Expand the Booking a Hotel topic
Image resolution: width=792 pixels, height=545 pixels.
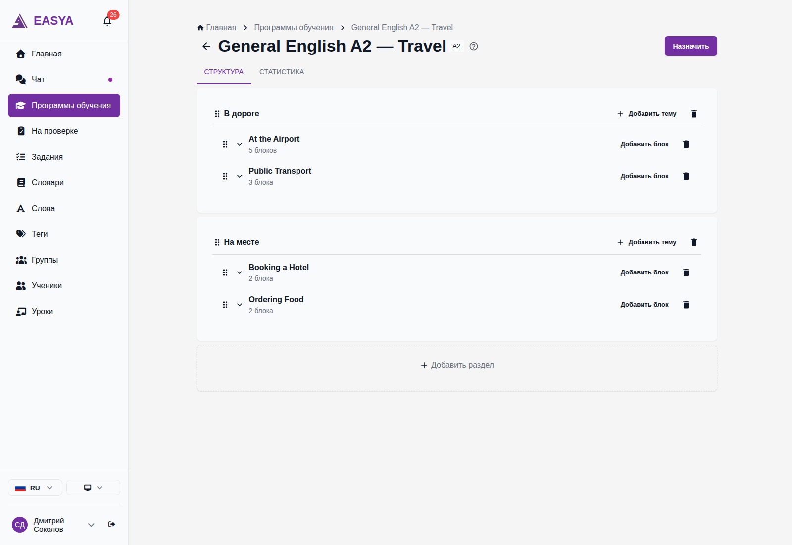coord(240,272)
